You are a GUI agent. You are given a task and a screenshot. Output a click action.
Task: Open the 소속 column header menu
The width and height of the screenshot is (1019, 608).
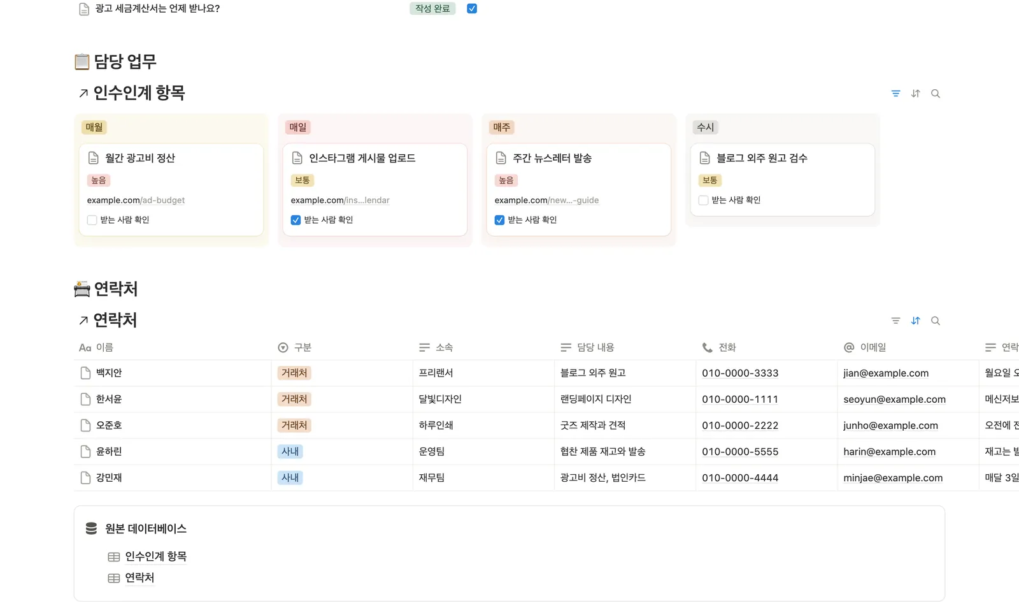(x=483, y=347)
